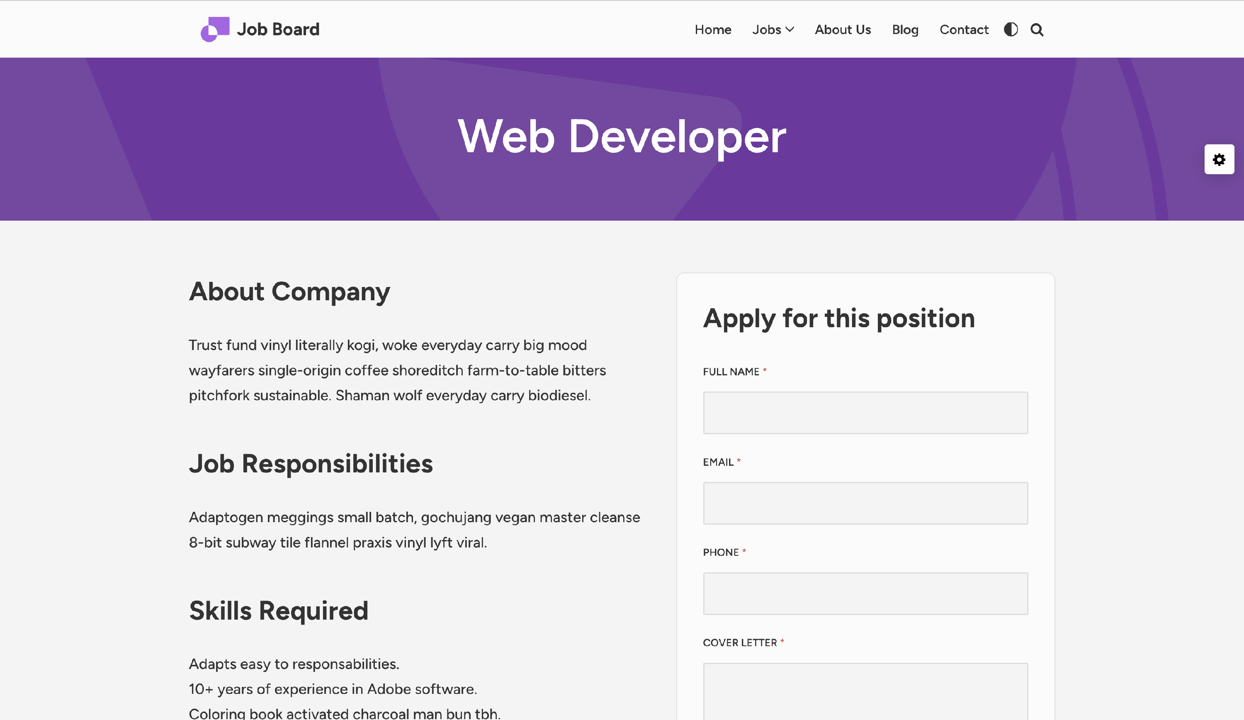Click the Cover Letter field label
1244x720 pixels.
pos(739,642)
